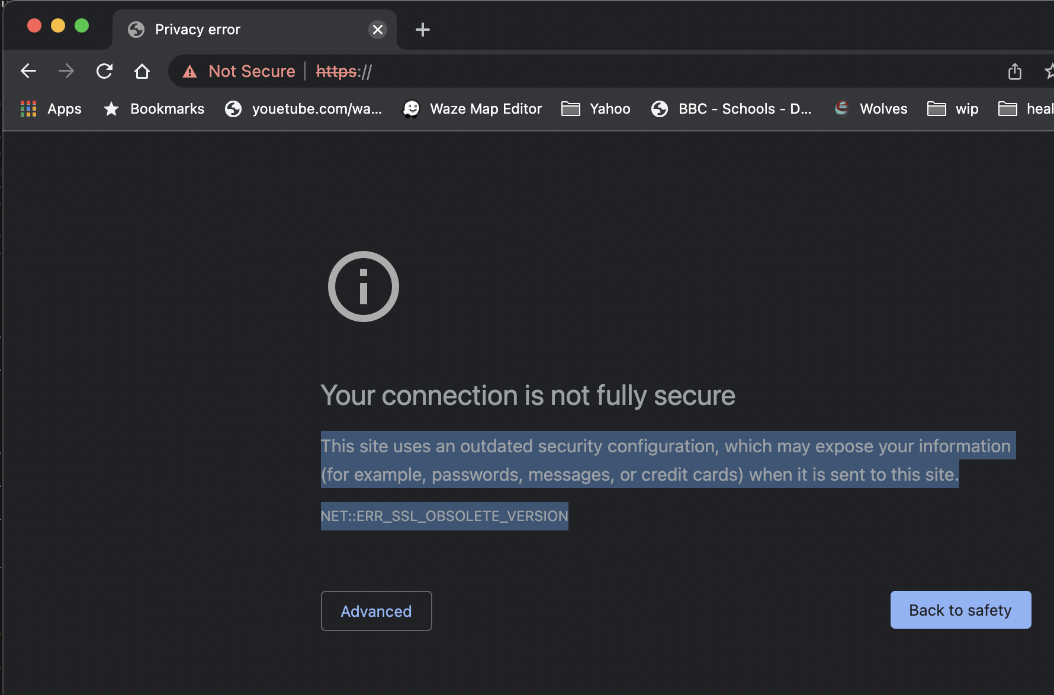Image resolution: width=1054 pixels, height=695 pixels.
Task: Open the youetube.com bookmark link
Action: click(x=304, y=109)
